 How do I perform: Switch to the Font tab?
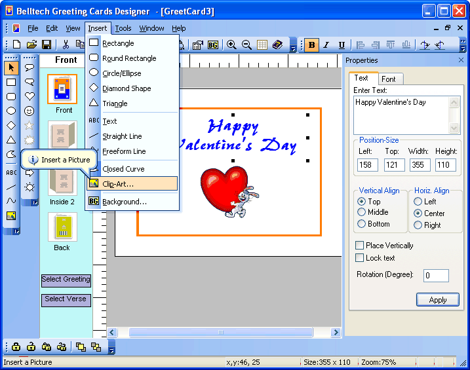(389, 79)
